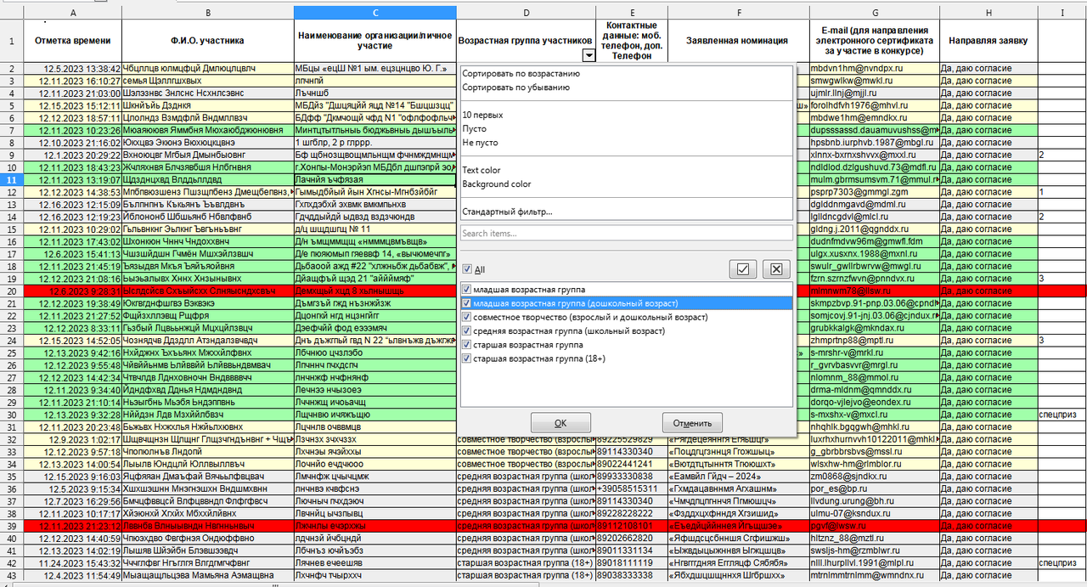This screenshot has width=1087, height=587.
Task: Select column G header
Action: [874, 13]
